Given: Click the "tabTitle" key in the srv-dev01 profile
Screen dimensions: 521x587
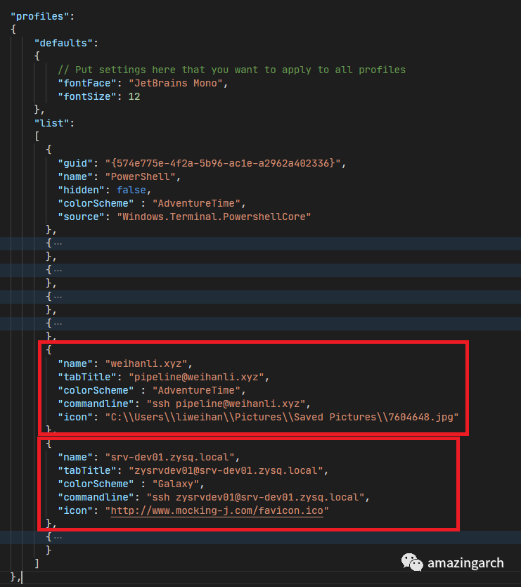Looking at the screenshot, I should [87, 470].
